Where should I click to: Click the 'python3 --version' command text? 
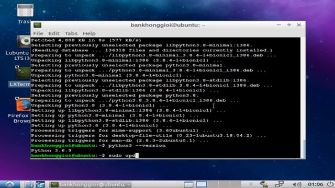pyautogui.click(x=137, y=146)
